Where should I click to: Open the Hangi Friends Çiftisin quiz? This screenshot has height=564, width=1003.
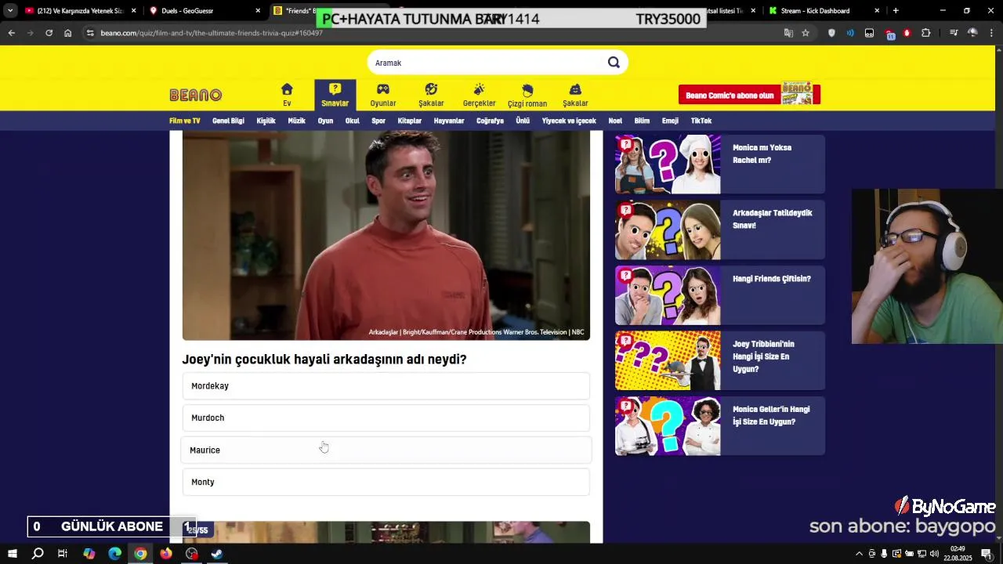point(720,295)
